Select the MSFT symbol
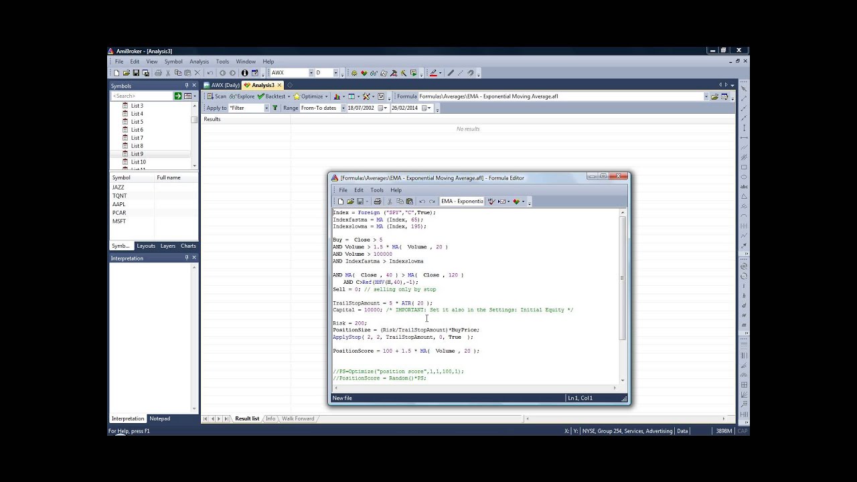Image resolution: width=857 pixels, height=482 pixels. coord(119,221)
